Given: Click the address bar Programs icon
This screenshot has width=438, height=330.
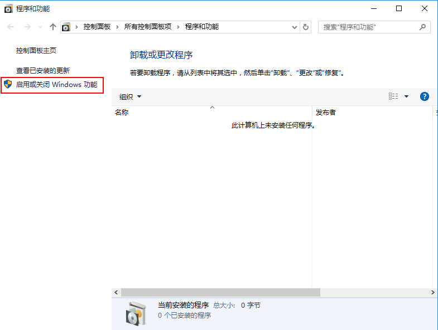Looking at the screenshot, I should click(x=66, y=27).
